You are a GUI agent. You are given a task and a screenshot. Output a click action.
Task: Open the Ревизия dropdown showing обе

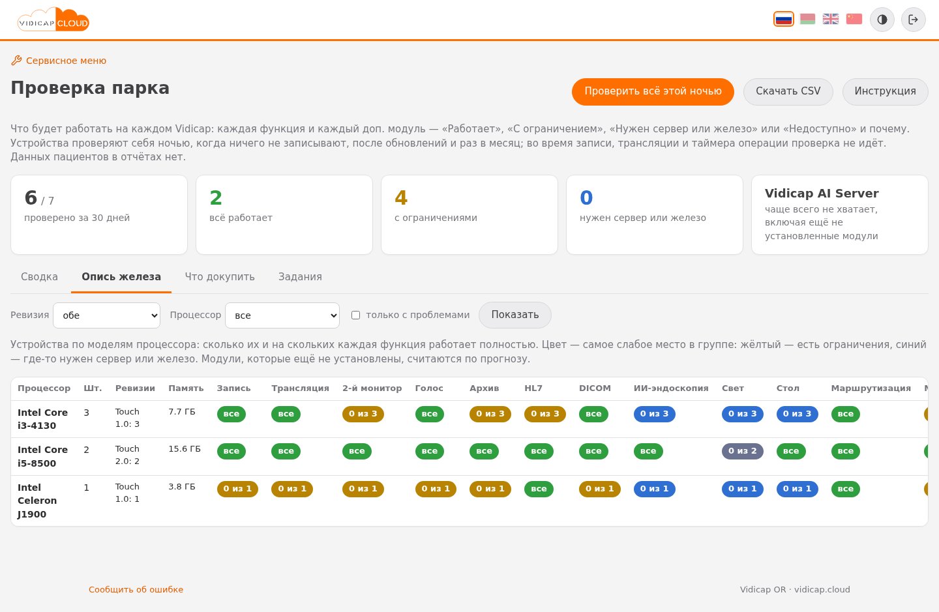pos(106,315)
